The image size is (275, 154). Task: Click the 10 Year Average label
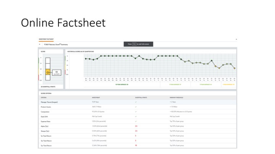pyautogui.click(x=122, y=84)
